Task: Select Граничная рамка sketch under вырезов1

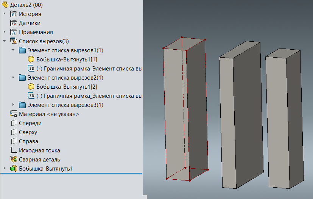Action: pos(89,69)
